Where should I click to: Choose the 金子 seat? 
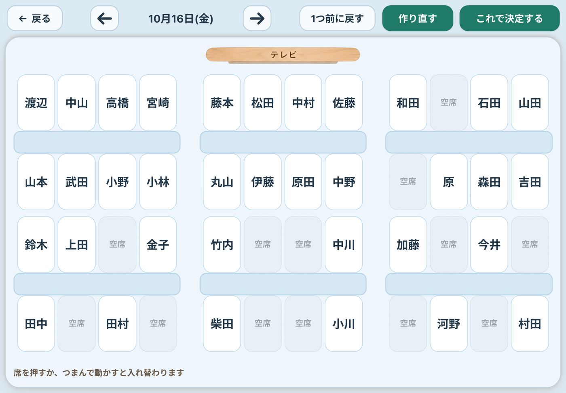pos(158,244)
